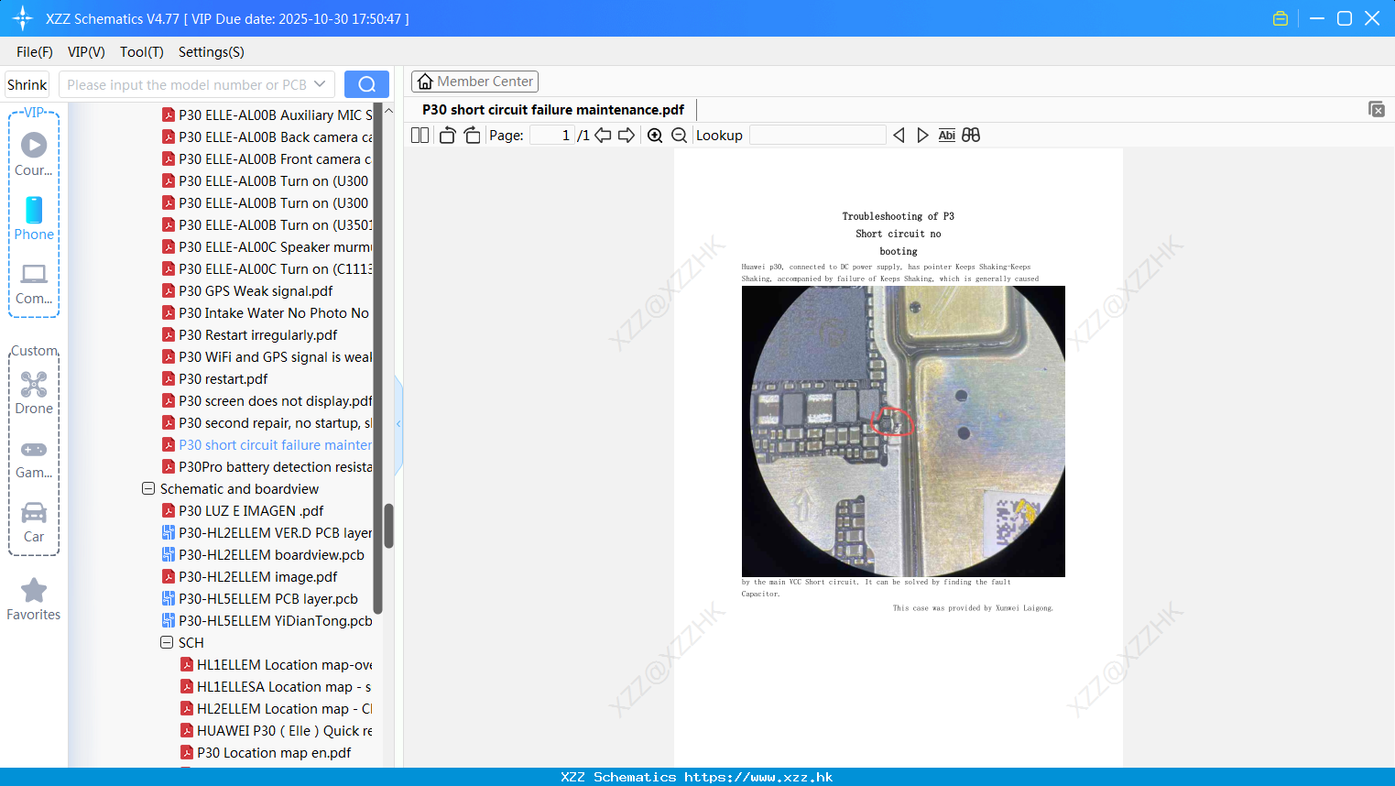The image size is (1395, 786).
Task: Click the XZZ Schematics logo icon
Action: coord(22,18)
